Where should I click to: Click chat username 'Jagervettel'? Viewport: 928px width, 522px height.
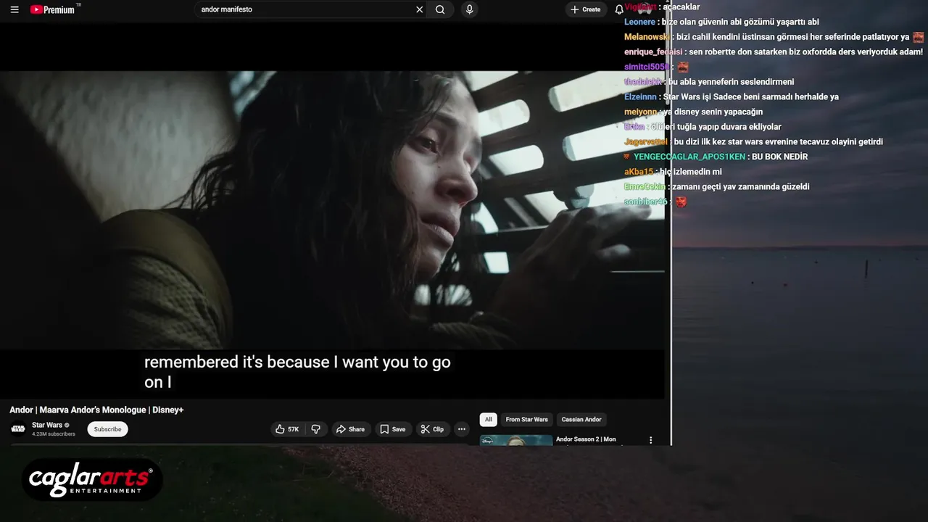[646, 141]
